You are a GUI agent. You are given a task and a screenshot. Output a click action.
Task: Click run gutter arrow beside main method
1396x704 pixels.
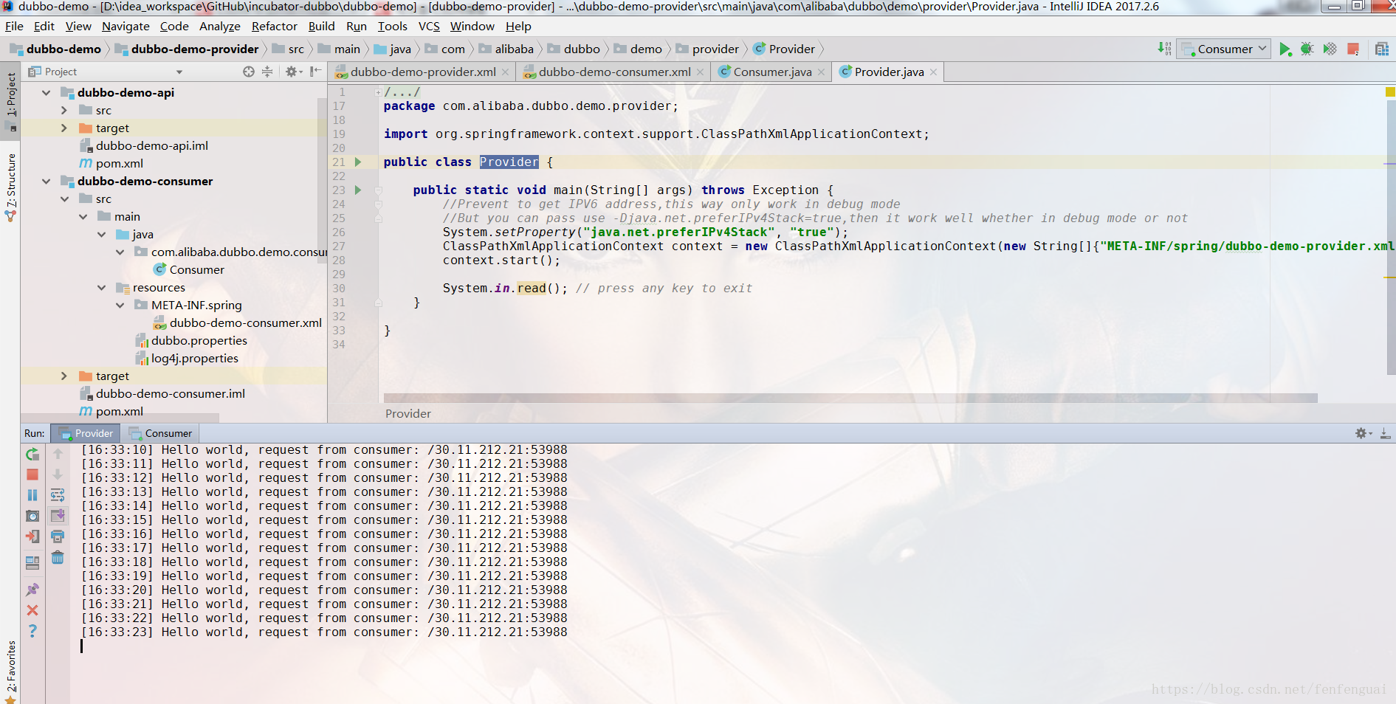click(358, 190)
